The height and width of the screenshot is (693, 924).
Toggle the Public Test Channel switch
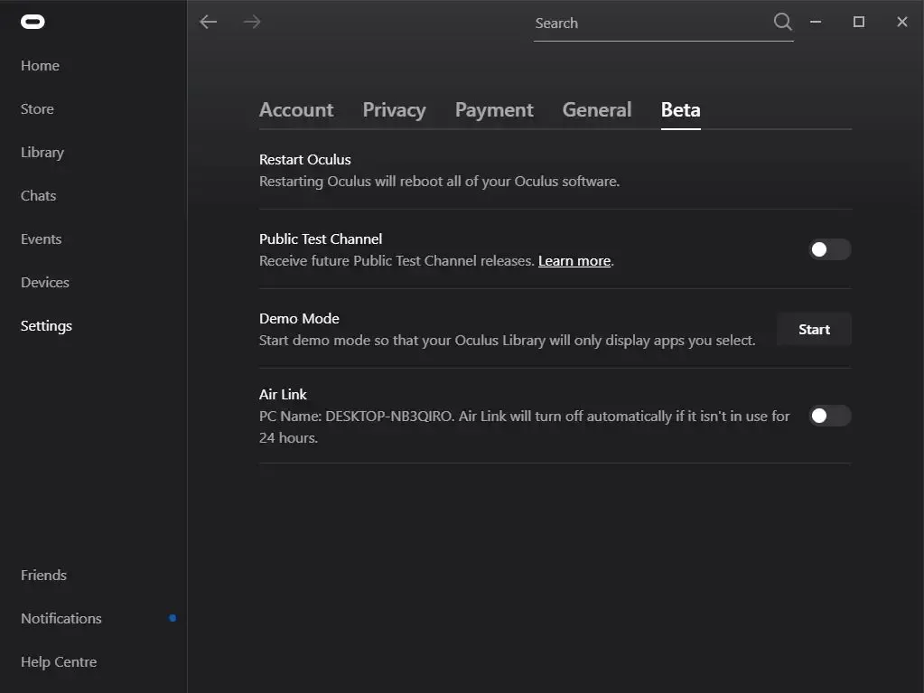pyautogui.click(x=830, y=249)
